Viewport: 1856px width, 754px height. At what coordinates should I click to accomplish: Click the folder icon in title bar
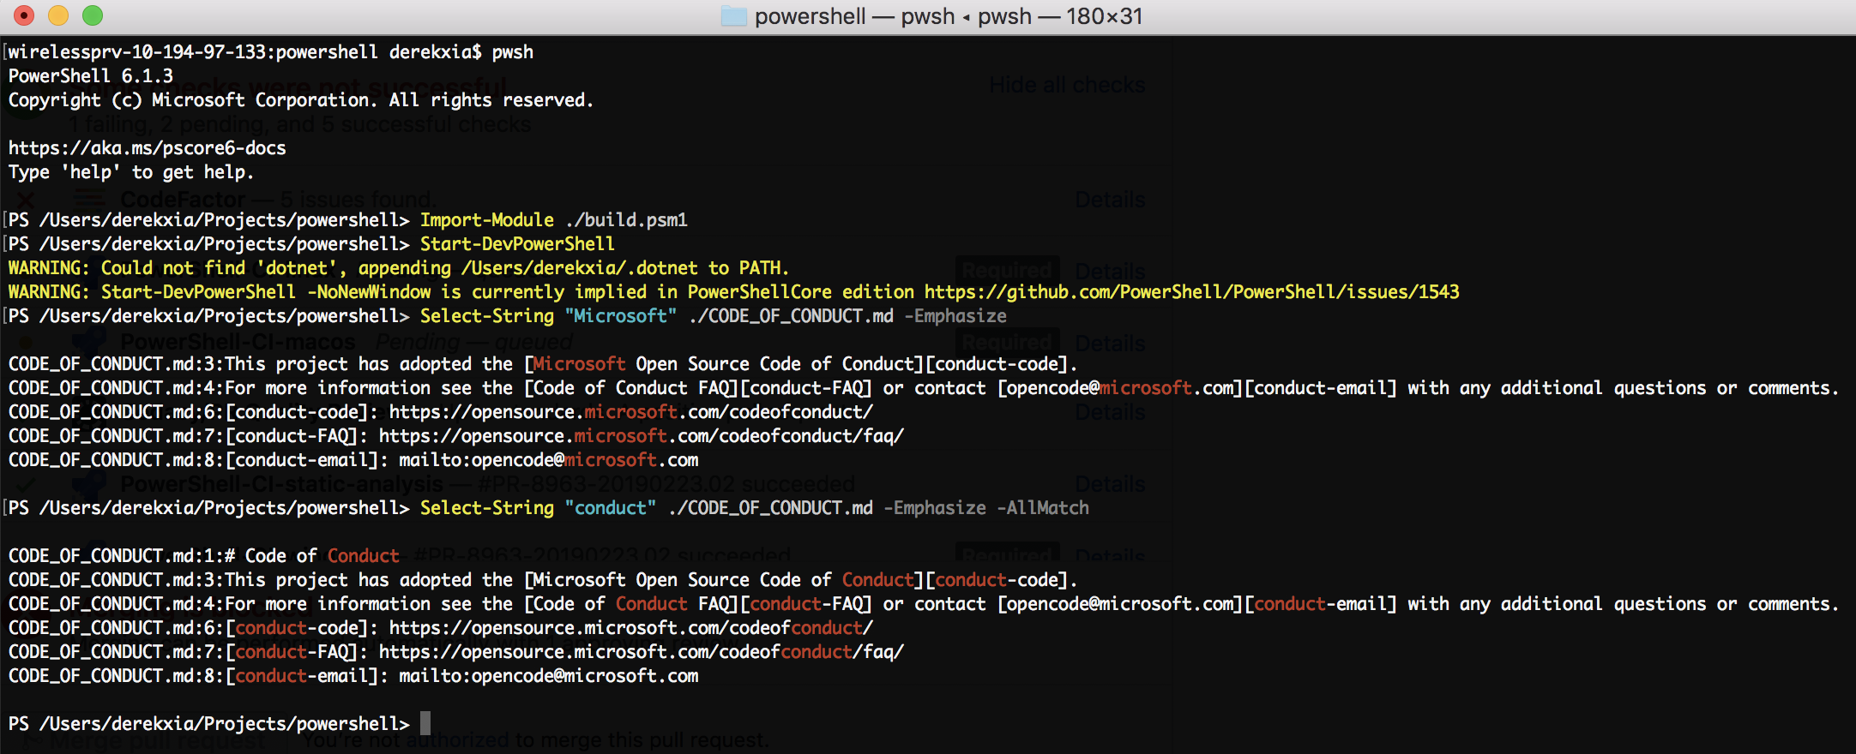coord(733,16)
